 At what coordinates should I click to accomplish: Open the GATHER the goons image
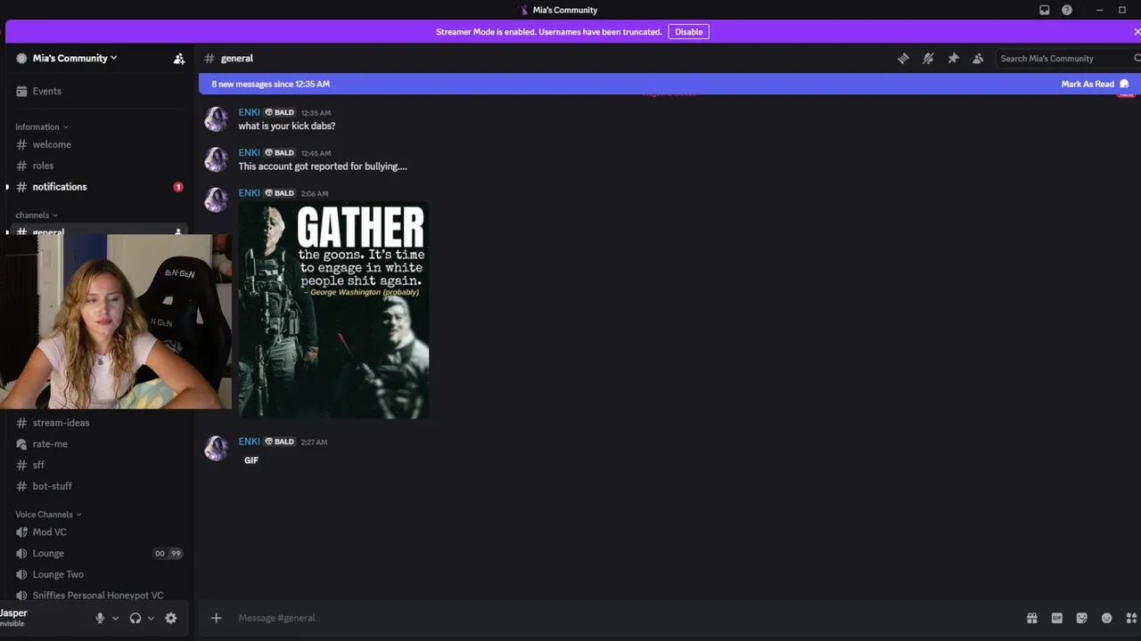(x=333, y=310)
